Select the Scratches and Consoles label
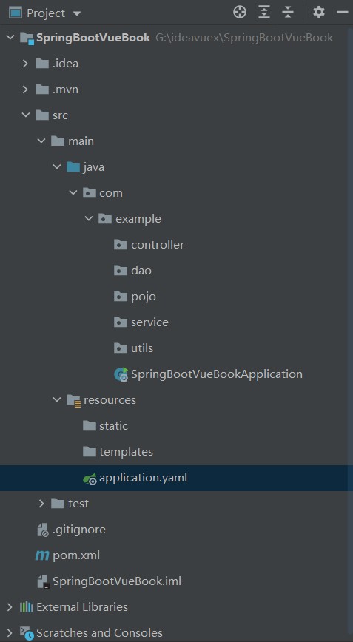 click(x=99, y=632)
